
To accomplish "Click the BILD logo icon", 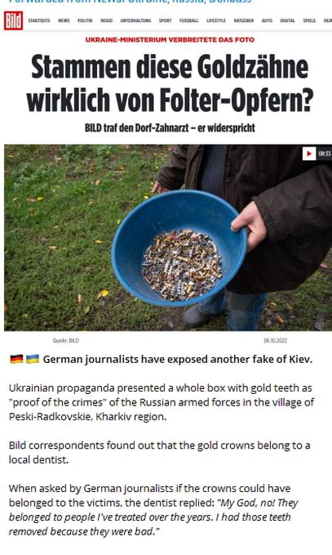I will 13,20.
